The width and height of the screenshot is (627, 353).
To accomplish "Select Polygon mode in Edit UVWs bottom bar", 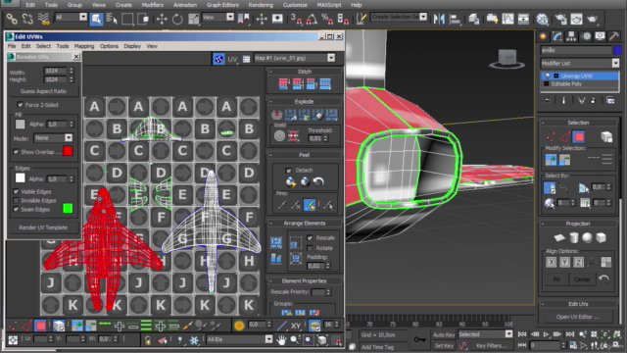I will (41, 326).
